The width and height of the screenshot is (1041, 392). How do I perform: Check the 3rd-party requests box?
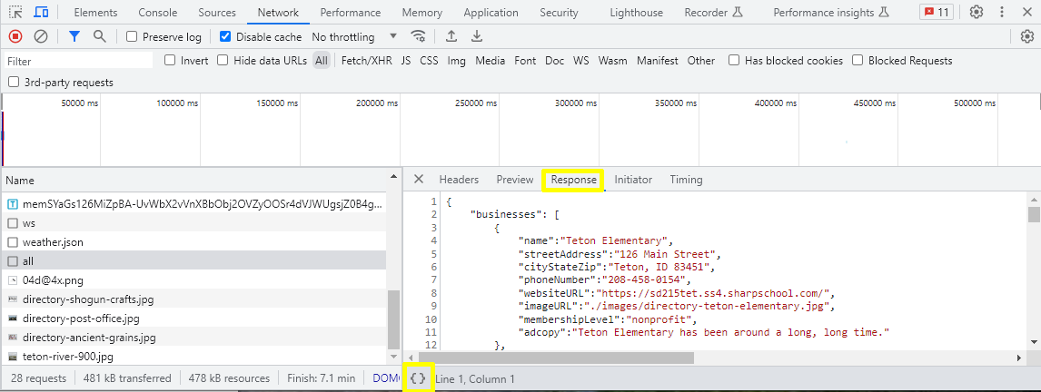[14, 83]
